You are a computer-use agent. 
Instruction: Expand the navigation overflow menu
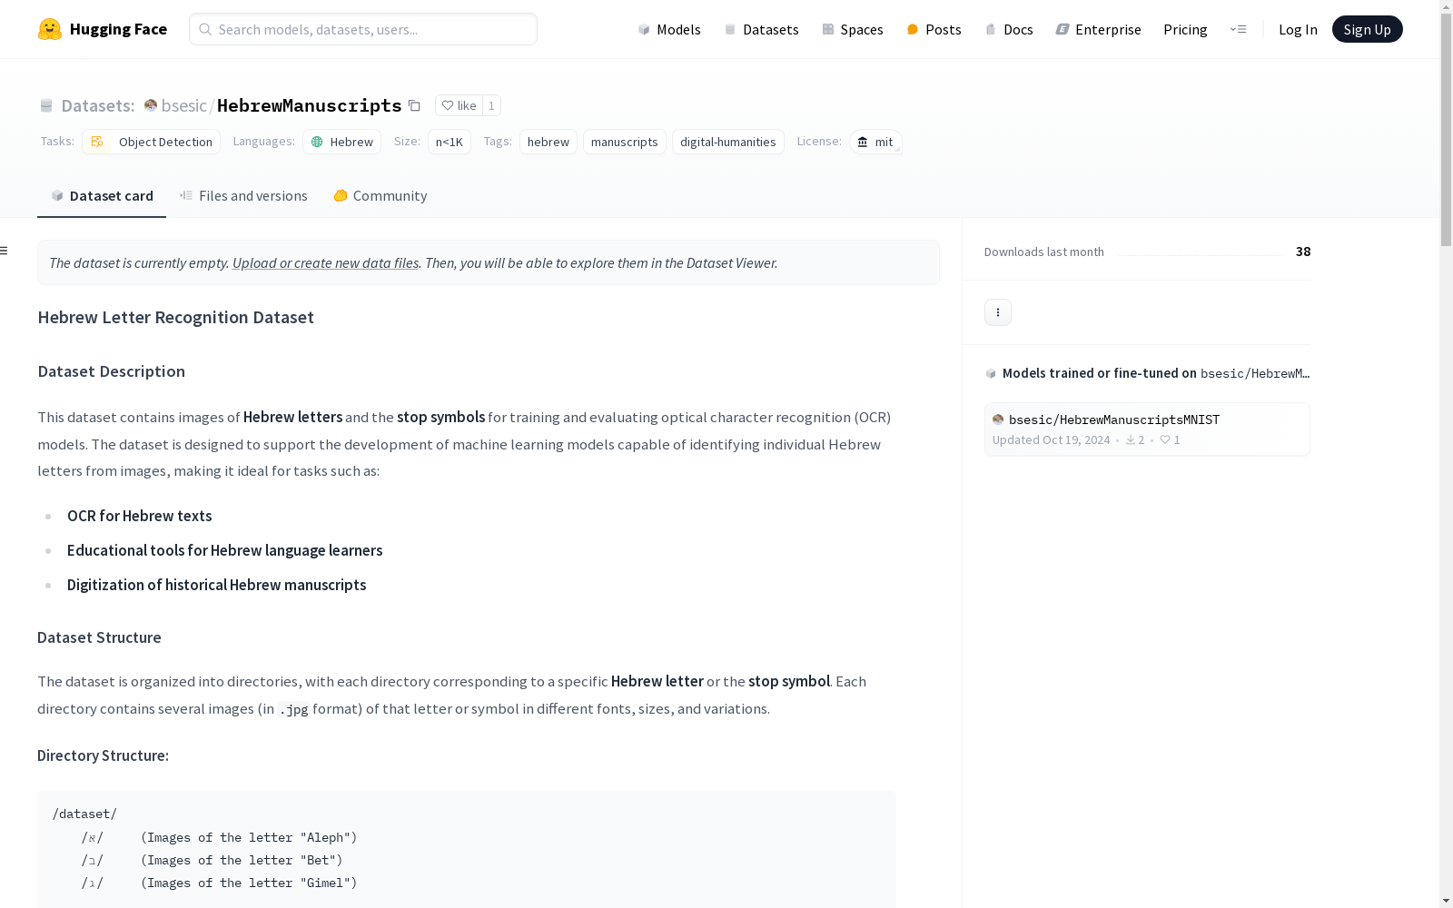pos(1238,29)
